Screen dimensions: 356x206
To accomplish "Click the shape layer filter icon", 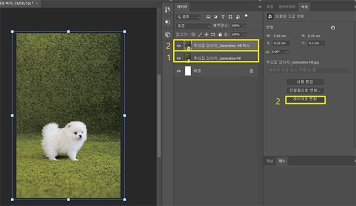I will tap(229, 17).
